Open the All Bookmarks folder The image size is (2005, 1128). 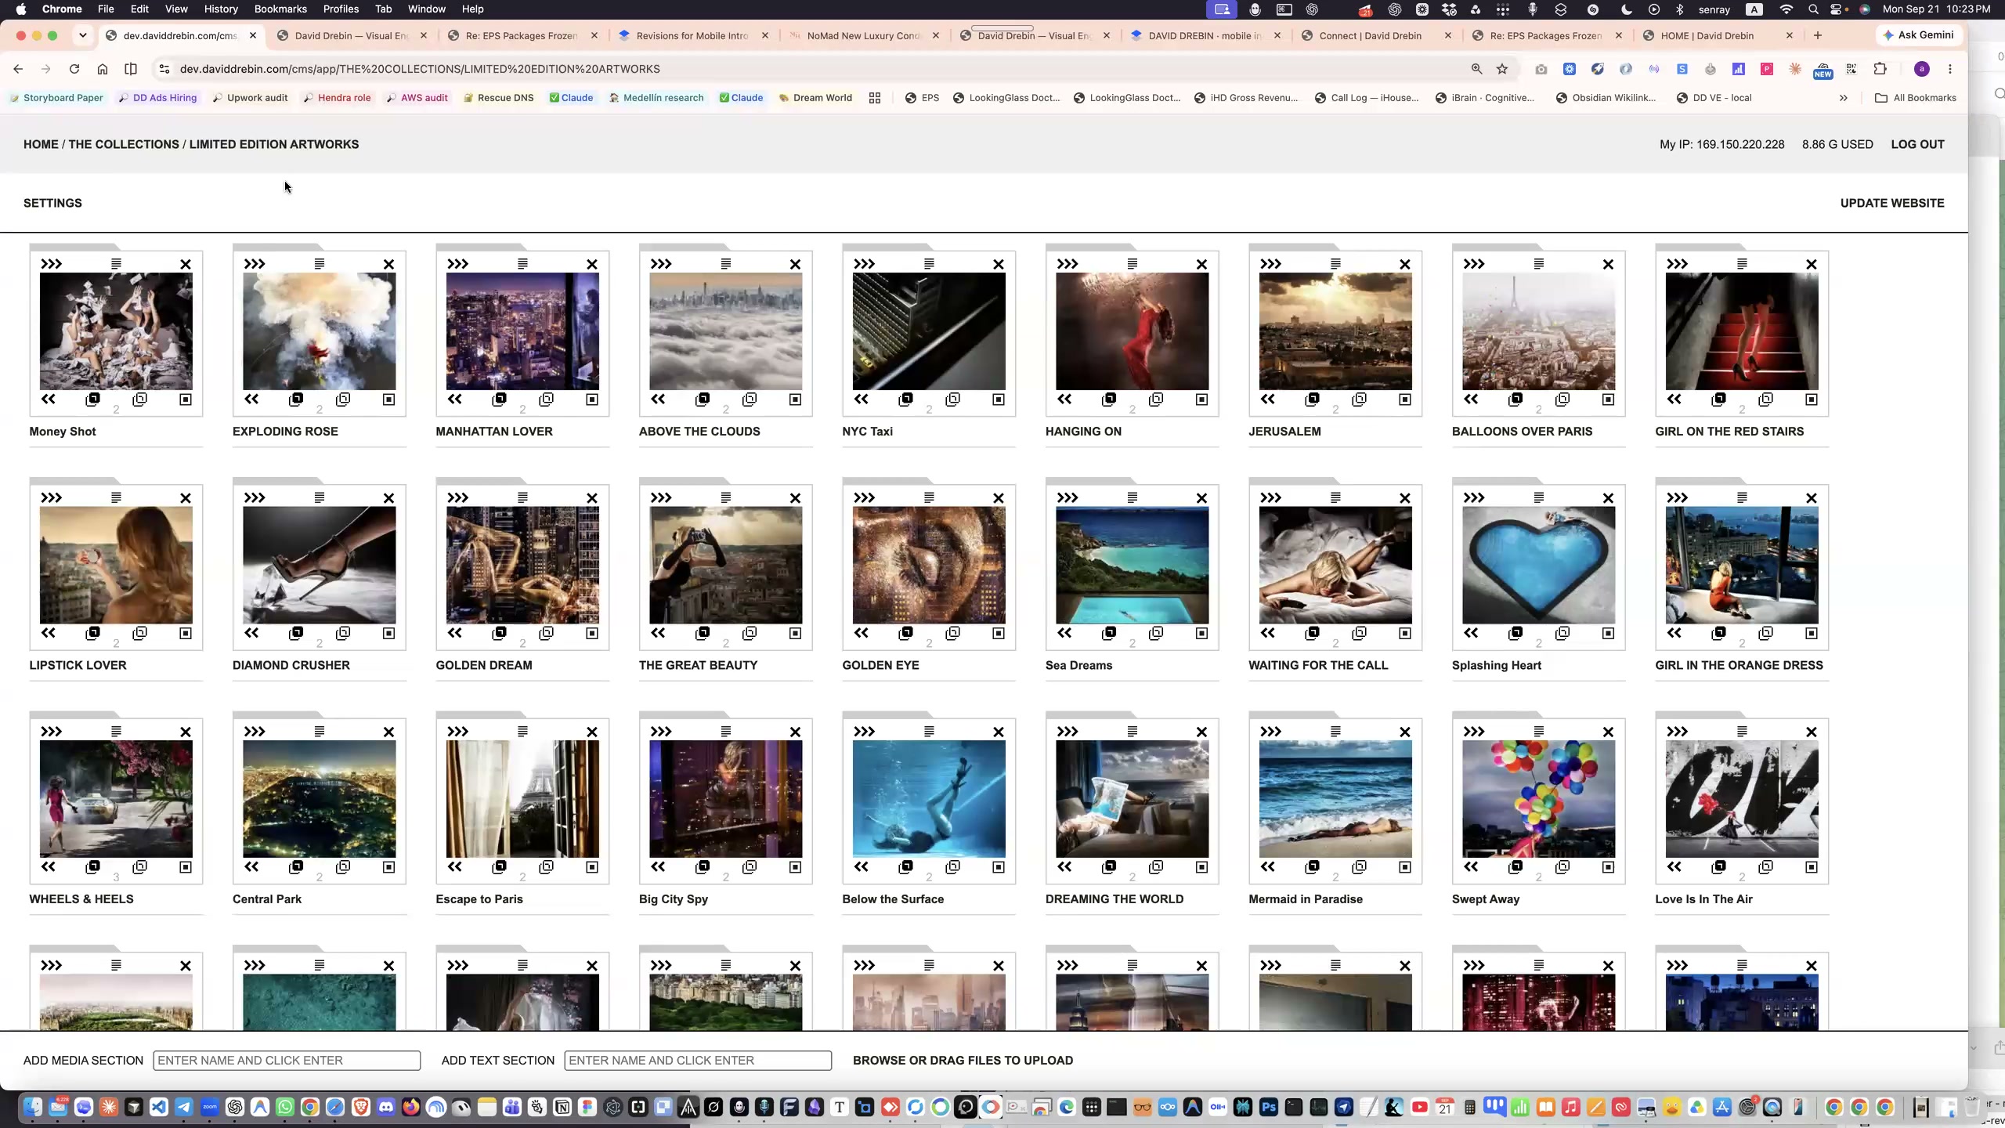pyautogui.click(x=1915, y=98)
